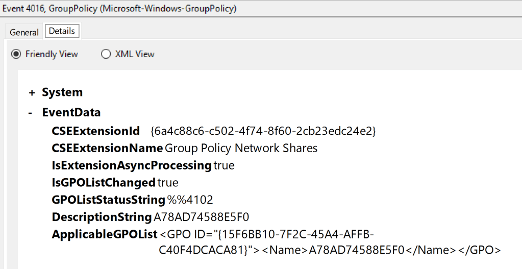The height and width of the screenshot is (269, 522).
Task: Click the System heading label
Action: (x=62, y=92)
